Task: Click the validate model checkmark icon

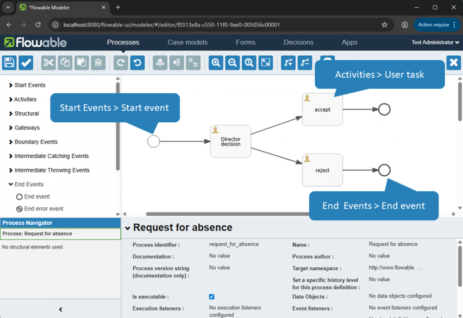Action: coord(26,63)
